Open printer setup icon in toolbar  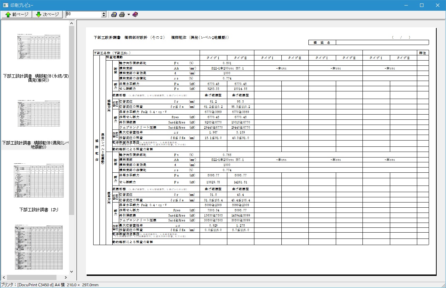[114, 15]
